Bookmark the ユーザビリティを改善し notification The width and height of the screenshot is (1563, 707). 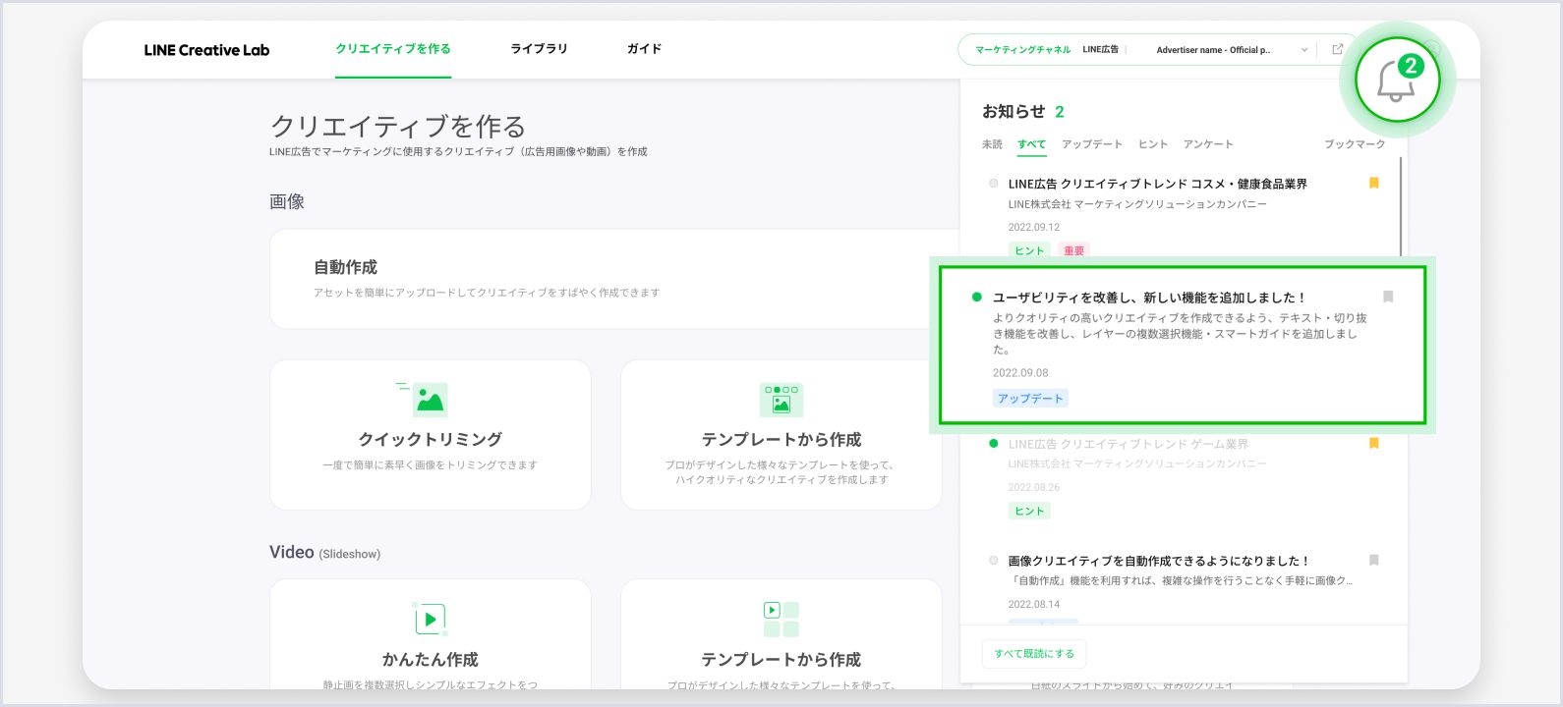point(1388,297)
